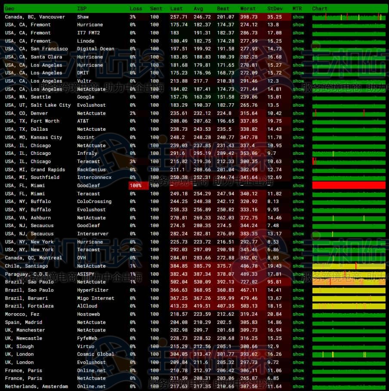Click the Worst column header
The width and height of the screenshot is (389, 391).
pyautogui.click(x=248, y=9)
